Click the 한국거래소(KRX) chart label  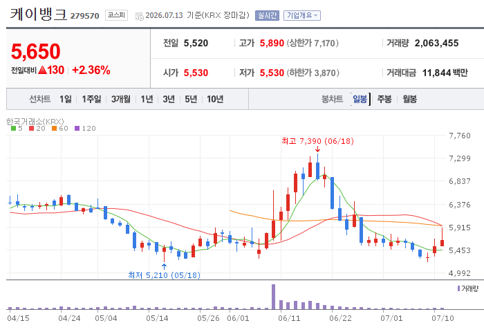[35, 121]
